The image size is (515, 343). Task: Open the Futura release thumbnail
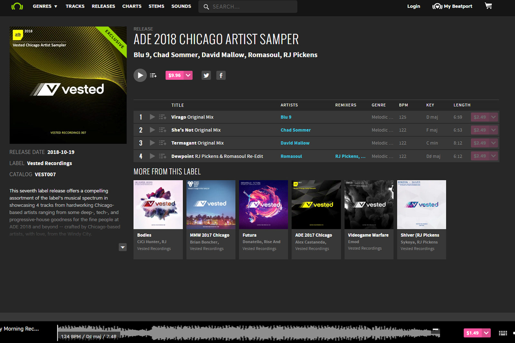tap(263, 204)
